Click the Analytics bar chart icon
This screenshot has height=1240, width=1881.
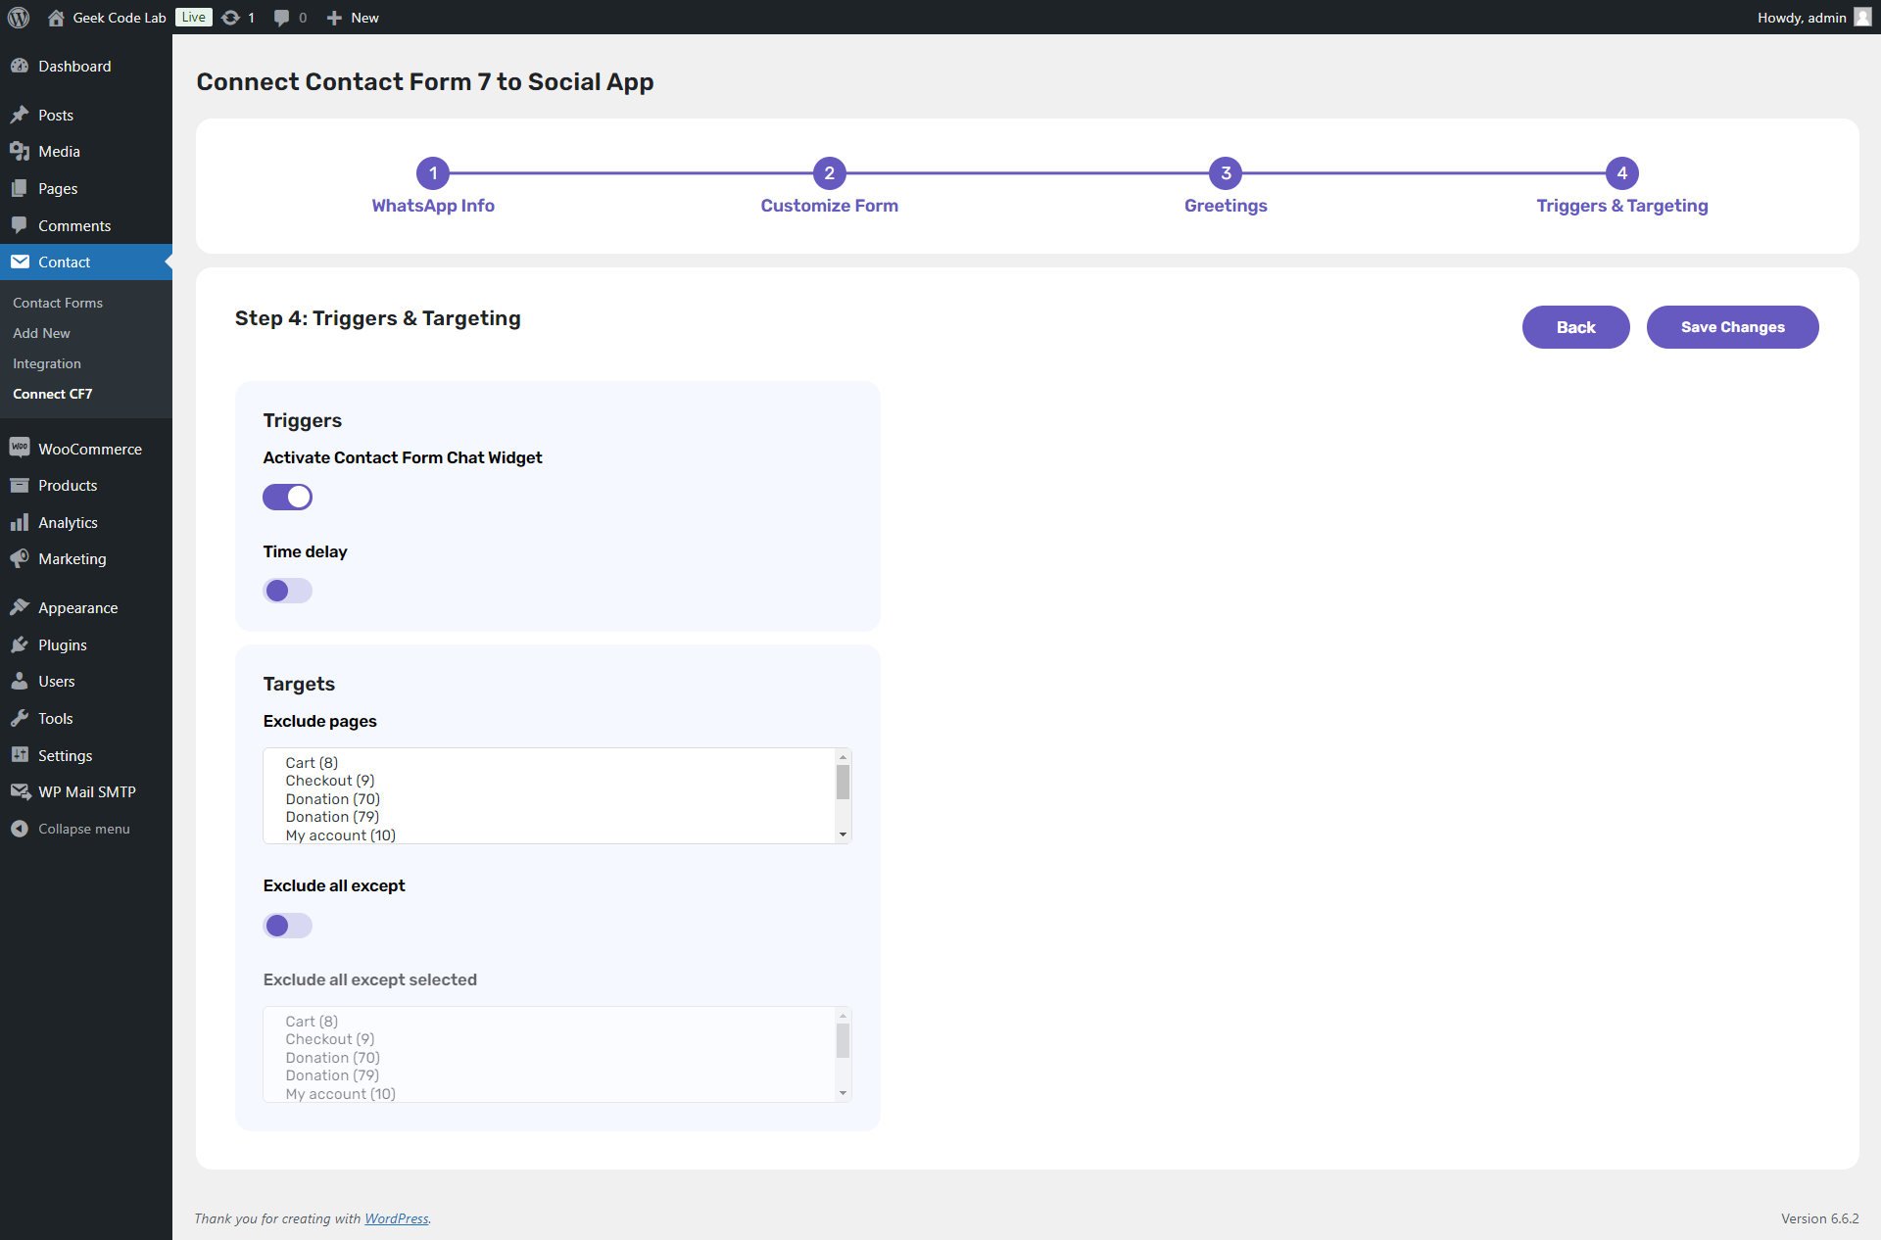pos(20,522)
